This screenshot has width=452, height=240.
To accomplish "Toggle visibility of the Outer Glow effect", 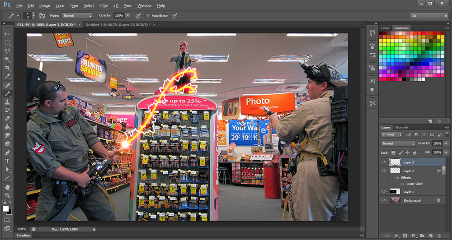I will click(402, 184).
